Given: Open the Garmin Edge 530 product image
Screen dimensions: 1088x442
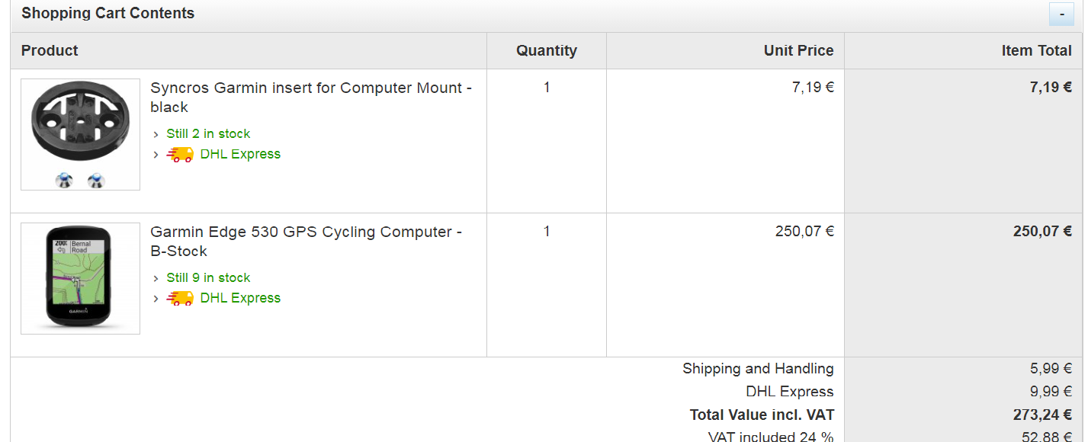Looking at the screenshot, I should pyautogui.click(x=80, y=278).
